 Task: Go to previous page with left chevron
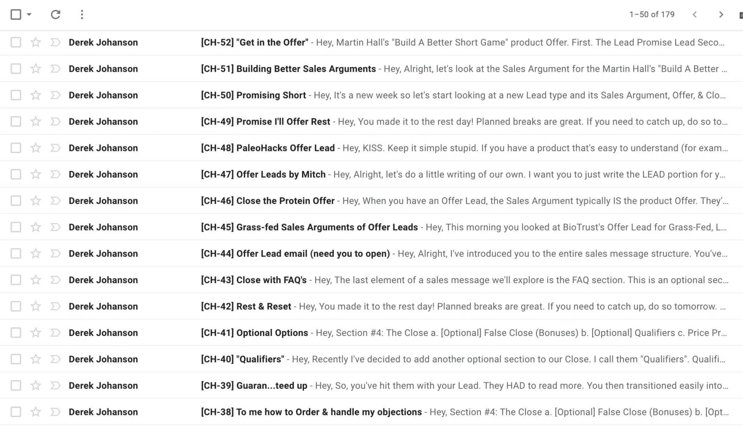tap(694, 14)
